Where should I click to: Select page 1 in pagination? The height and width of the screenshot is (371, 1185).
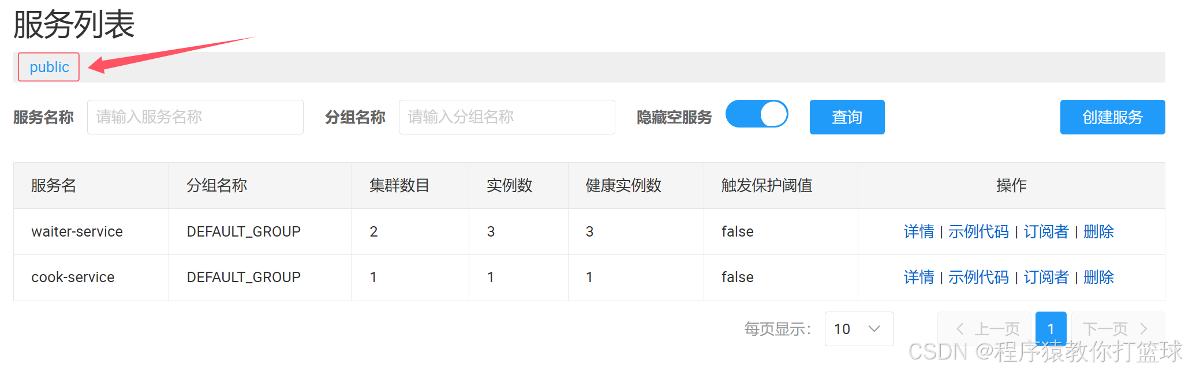tap(1051, 329)
